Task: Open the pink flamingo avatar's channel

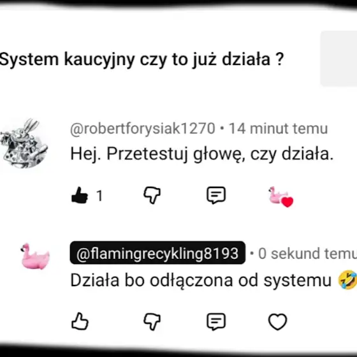Action: click(x=35, y=256)
